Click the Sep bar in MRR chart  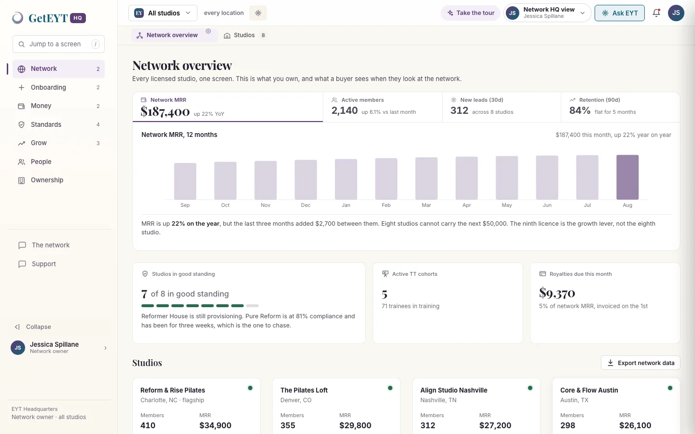click(x=185, y=181)
